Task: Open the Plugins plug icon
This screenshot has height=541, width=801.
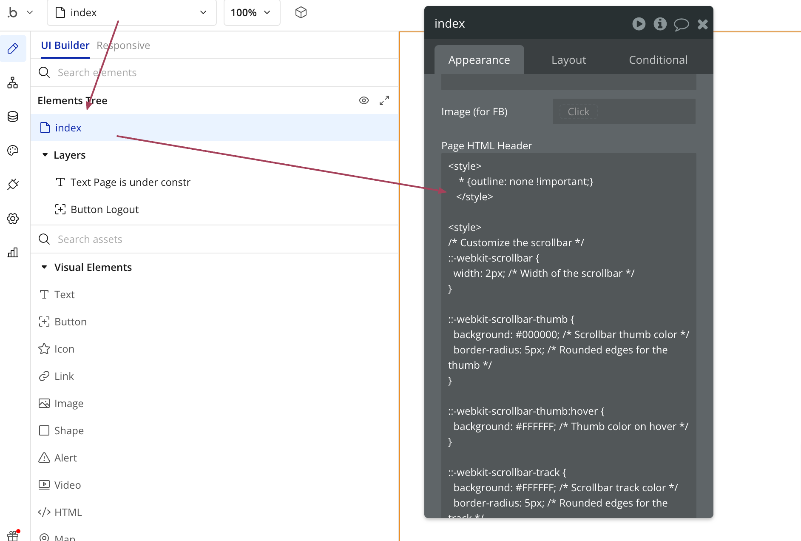Action: [13, 185]
